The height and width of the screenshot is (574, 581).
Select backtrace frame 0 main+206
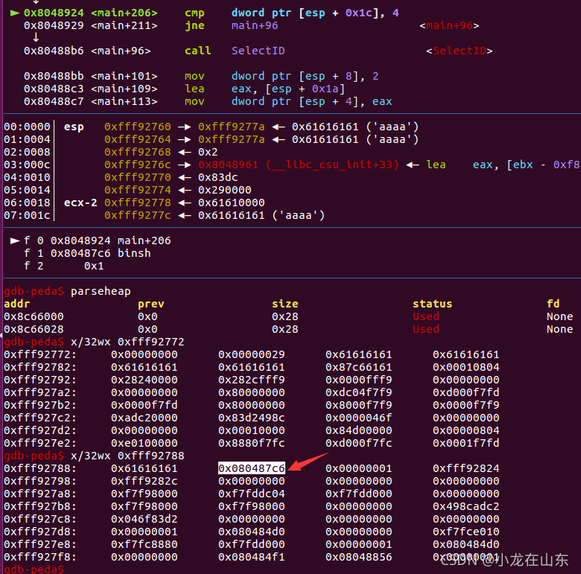98,240
